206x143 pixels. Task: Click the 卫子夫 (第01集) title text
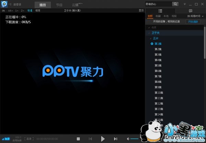click(72, 11)
